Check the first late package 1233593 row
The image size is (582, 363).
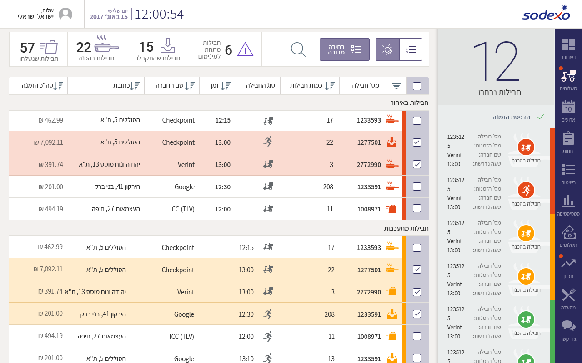point(417,121)
